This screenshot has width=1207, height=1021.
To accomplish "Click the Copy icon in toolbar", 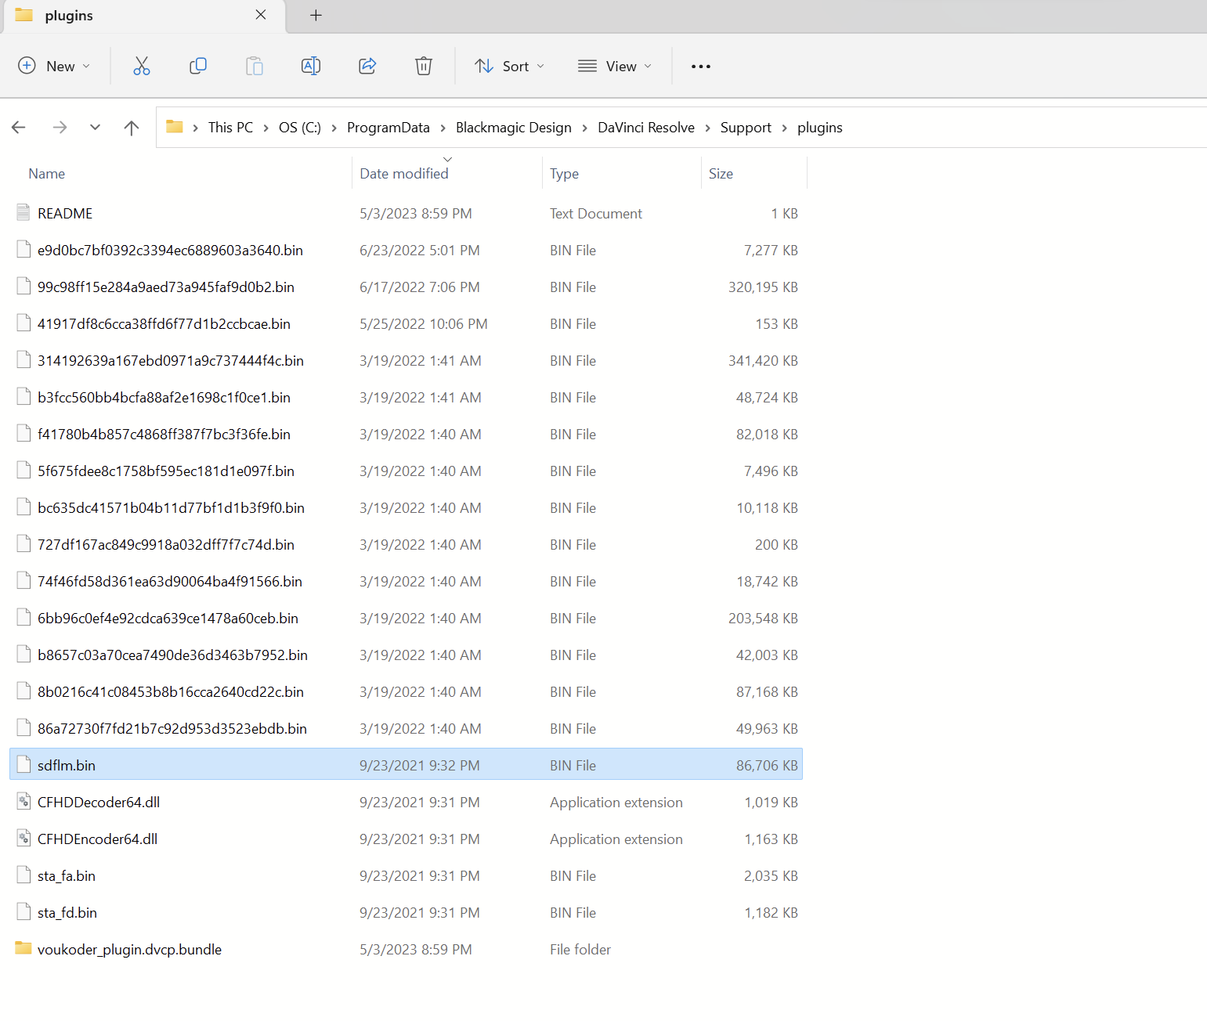I will click(198, 67).
